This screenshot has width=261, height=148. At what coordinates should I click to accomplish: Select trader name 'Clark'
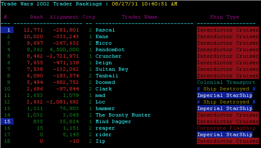point(103,89)
